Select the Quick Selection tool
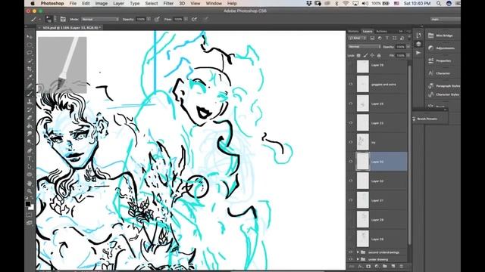The width and height of the screenshot is (485, 272). 30,60
